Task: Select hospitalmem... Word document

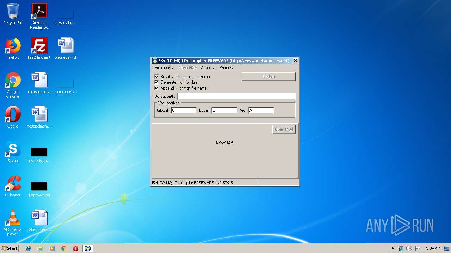Action: pyautogui.click(x=39, y=117)
